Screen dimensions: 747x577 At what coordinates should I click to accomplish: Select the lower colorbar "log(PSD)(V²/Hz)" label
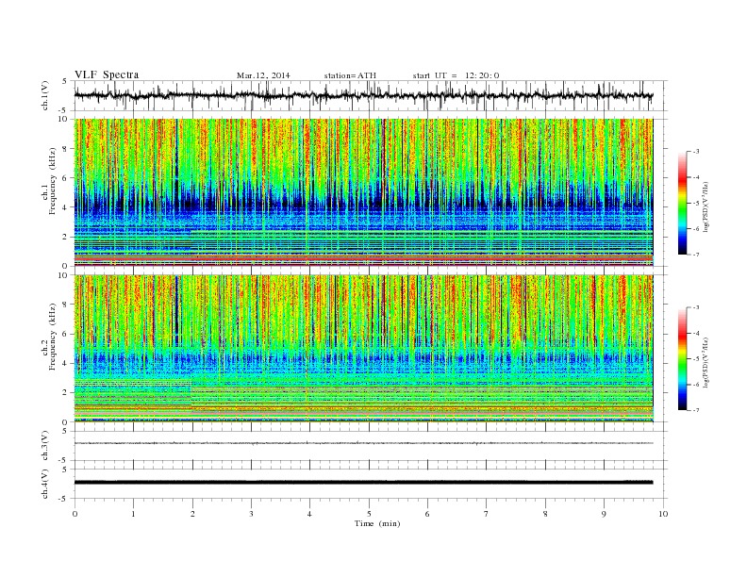[705, 362]
